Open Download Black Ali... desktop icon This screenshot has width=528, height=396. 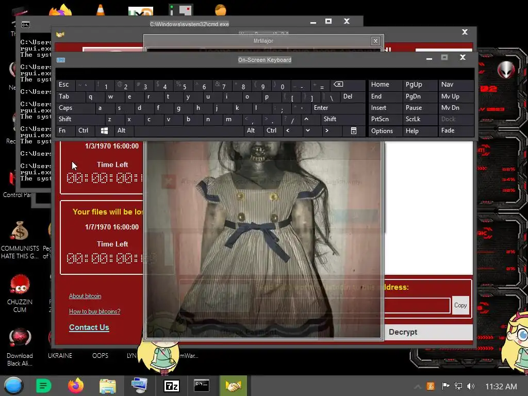(20, 348)
